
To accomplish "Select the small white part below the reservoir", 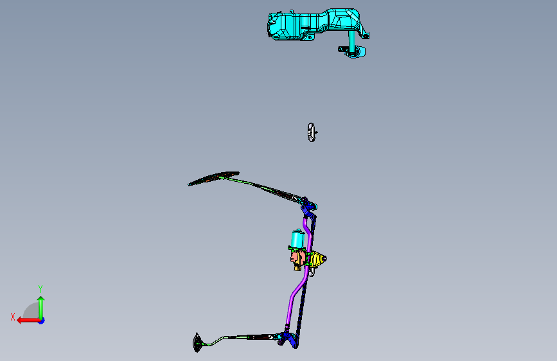I will coord(312,132).
